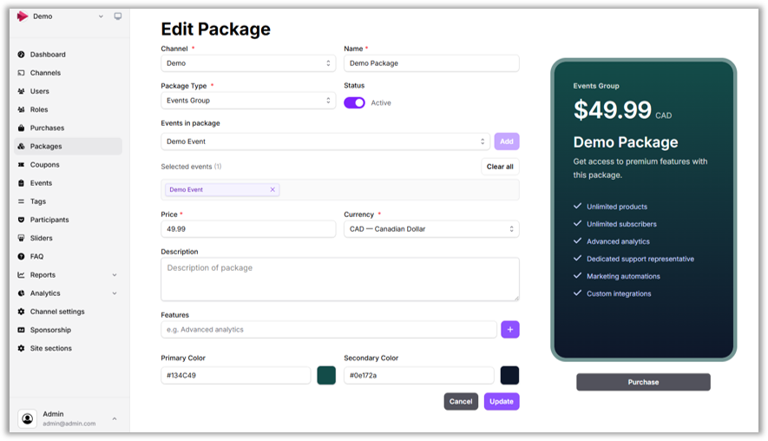Click the Clear all button

(x=500, y=167)
